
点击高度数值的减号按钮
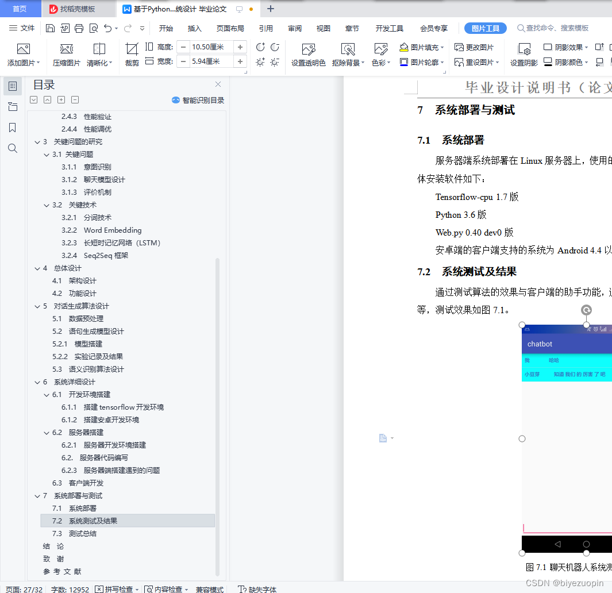click(183, 47)
